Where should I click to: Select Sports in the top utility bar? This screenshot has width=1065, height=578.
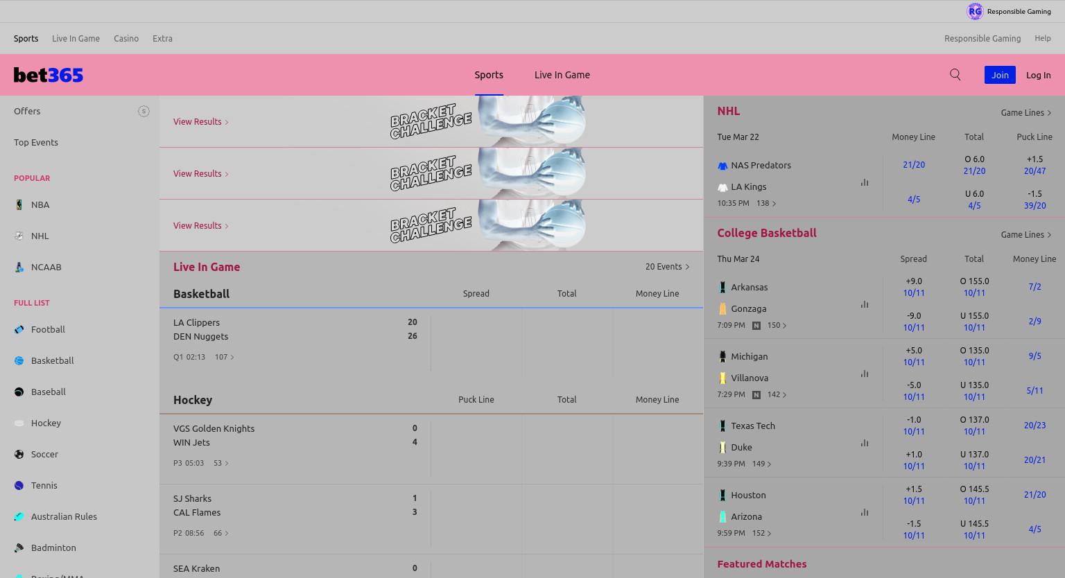(26, 38)
